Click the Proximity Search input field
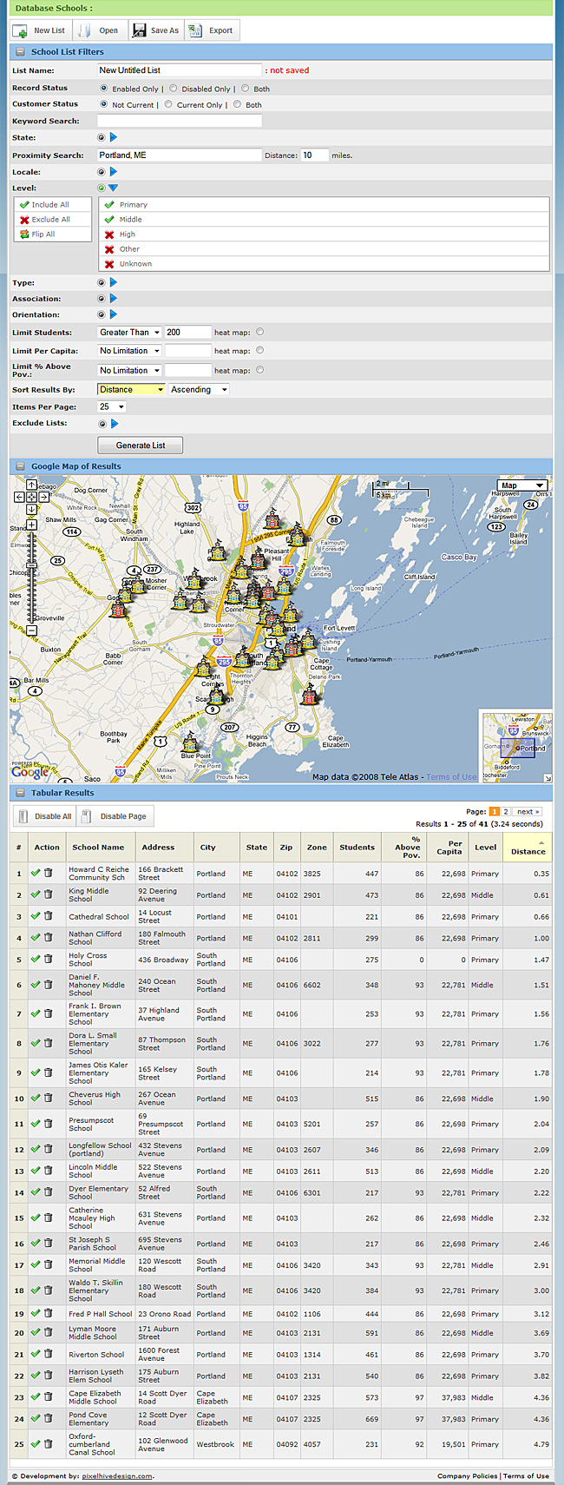The height and width of the screenshot is (1485, 564). (179, 155)
